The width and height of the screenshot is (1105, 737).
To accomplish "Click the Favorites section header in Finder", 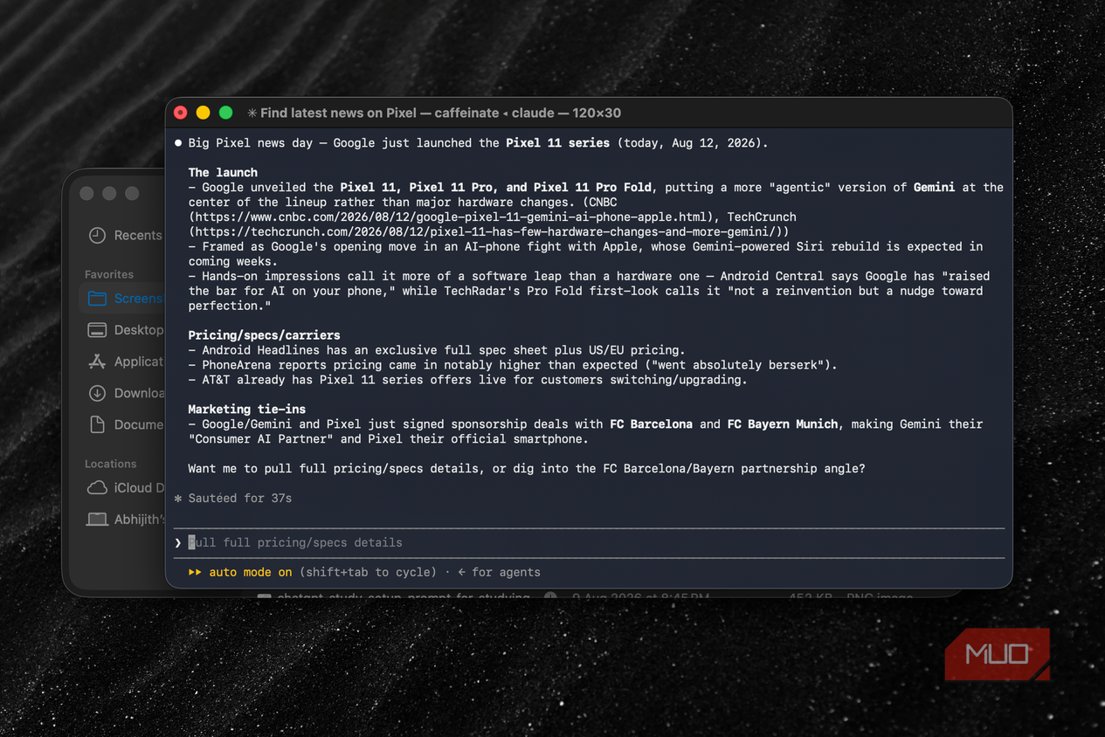I will click(109, 274).
